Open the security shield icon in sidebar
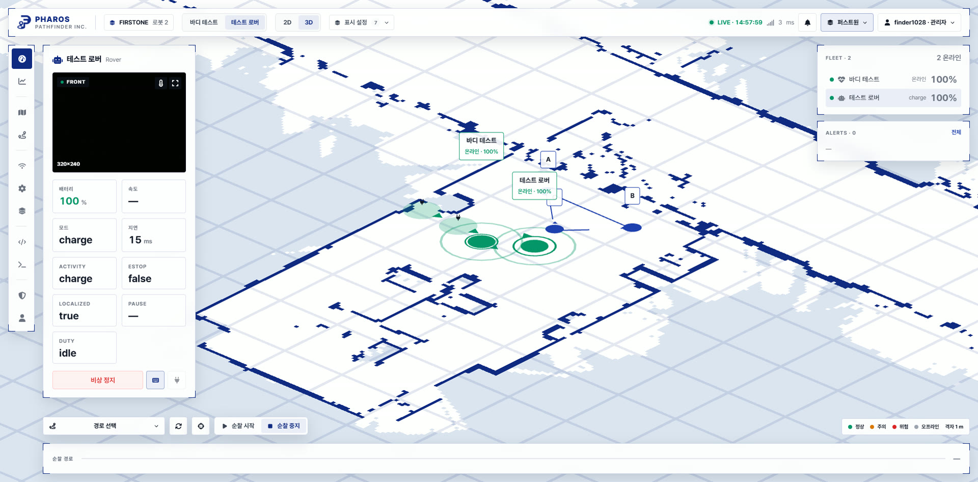 [x=22, y=296]
